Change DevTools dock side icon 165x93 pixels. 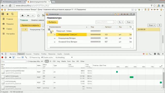pos(159,54)
